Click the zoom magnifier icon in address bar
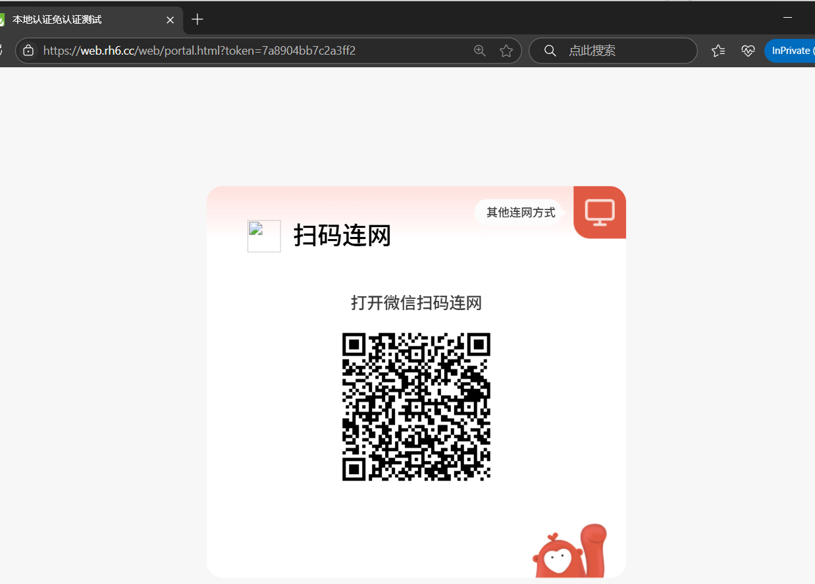The image size is (815, 584). (x=480, y=51)
